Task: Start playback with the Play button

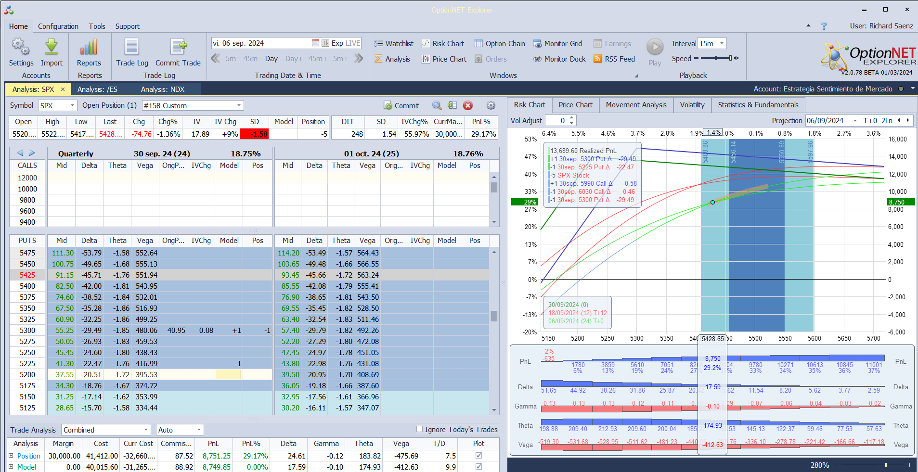Action: click(655, 52)
